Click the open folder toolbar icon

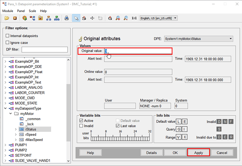coord(7,18)
